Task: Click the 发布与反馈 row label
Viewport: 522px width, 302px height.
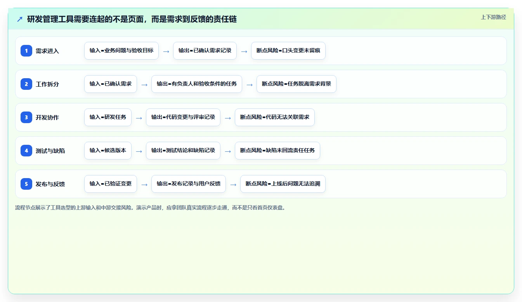Action: (50, 184)
